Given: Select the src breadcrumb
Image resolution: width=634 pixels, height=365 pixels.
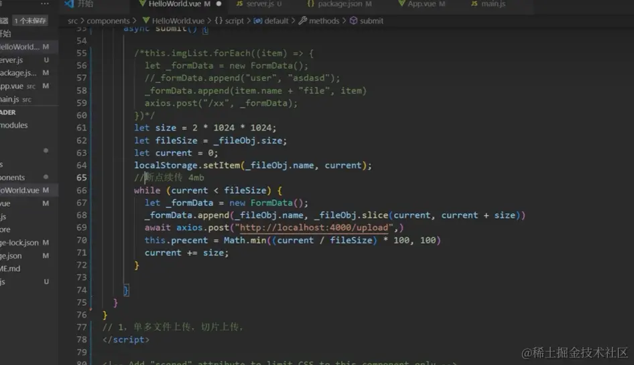Looking at the screenshot, I should point(72,21).
